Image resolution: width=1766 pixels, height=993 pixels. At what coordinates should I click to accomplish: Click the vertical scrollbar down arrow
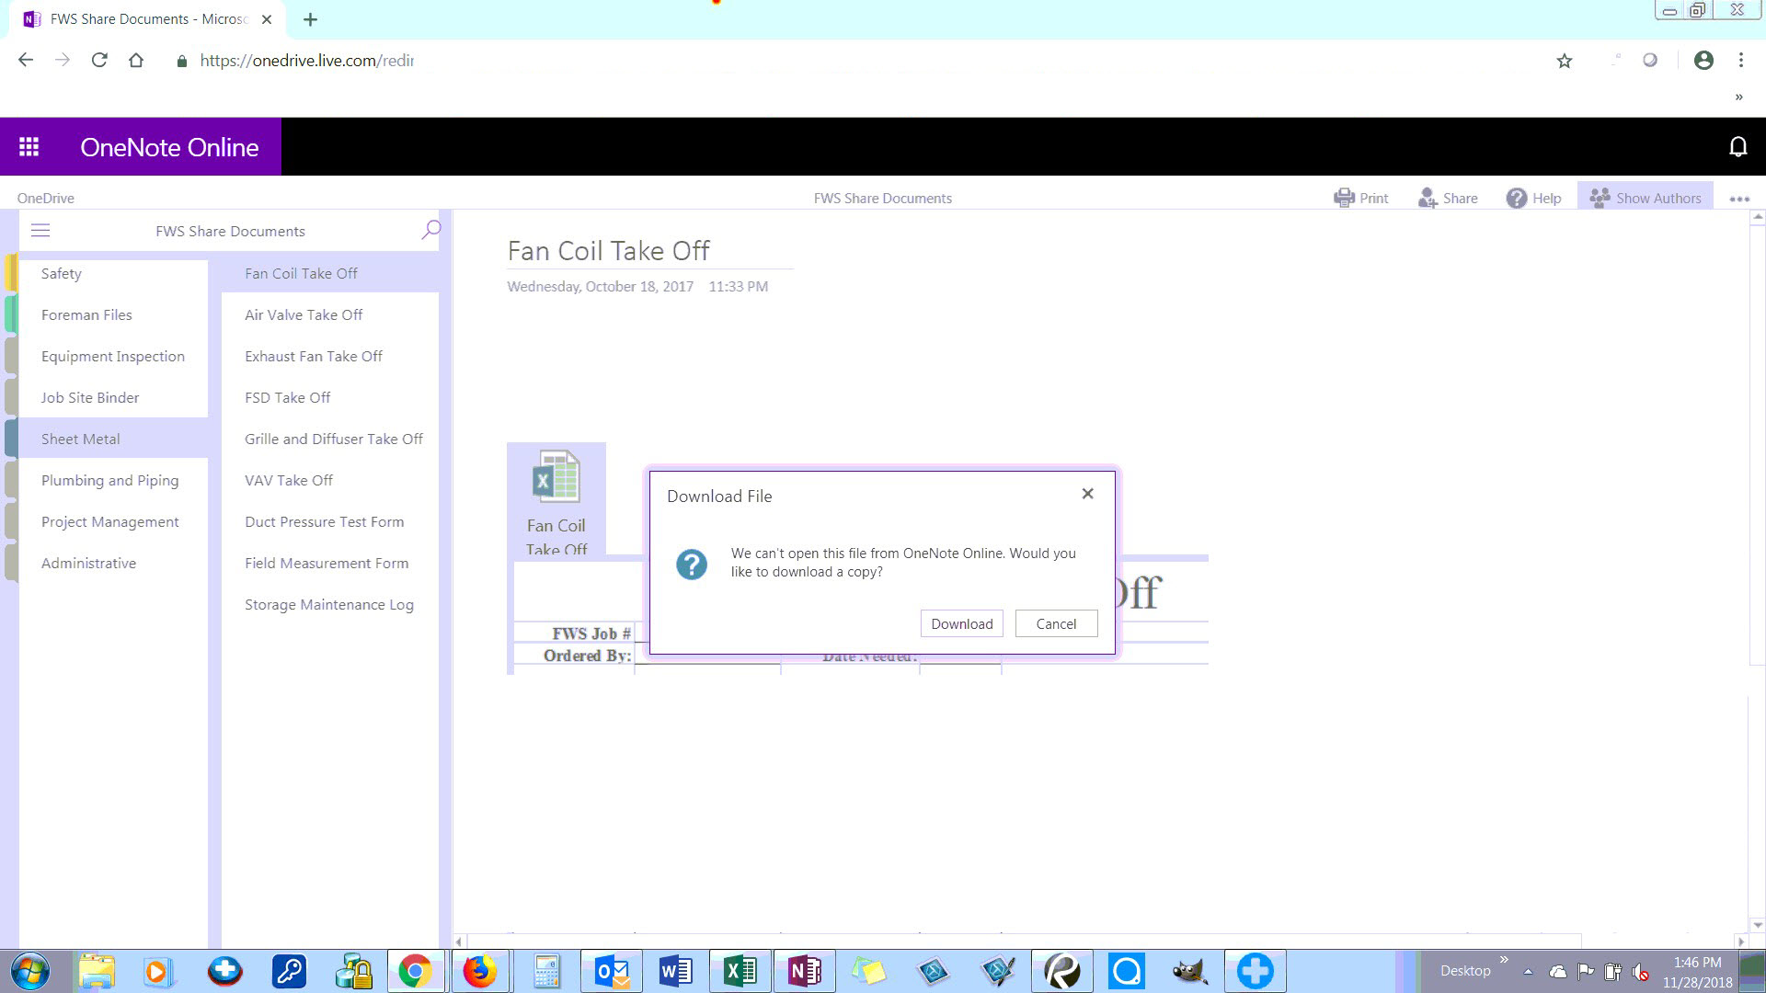(1758, 925)
